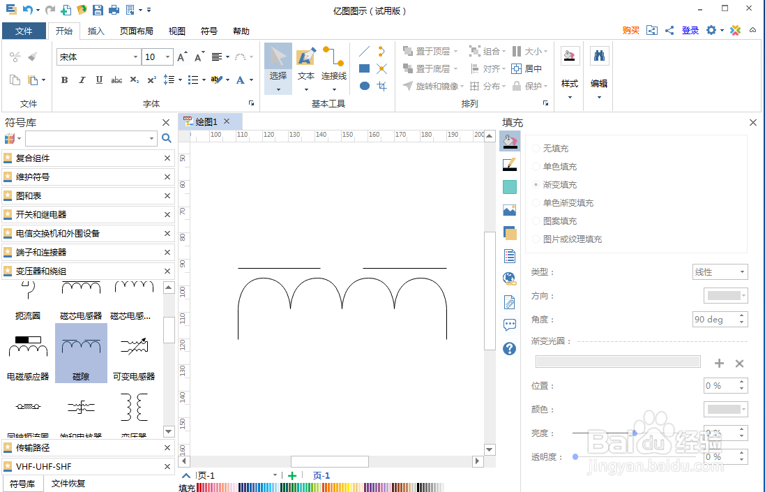Click the 透明度 slider handle
The image size is (765, 492).
(575, 457)
